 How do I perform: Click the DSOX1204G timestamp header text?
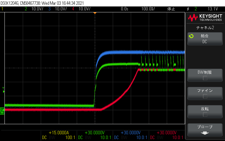(42, 3)
